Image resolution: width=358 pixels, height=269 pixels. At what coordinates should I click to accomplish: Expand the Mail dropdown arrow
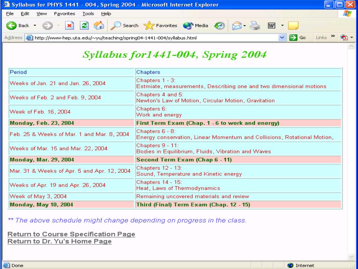244,26
